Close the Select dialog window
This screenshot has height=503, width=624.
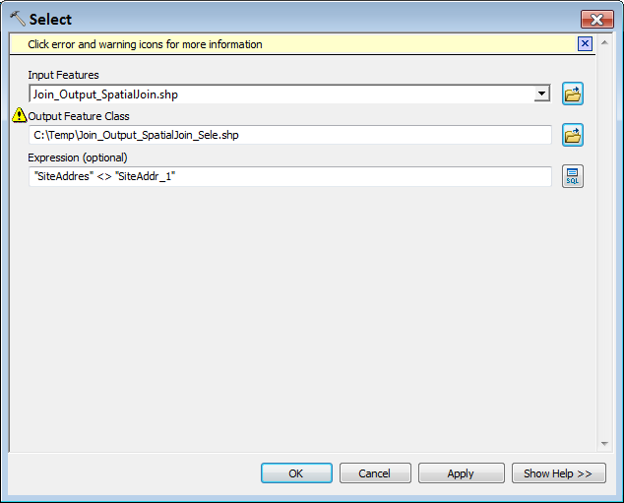[x=597, y=19]
